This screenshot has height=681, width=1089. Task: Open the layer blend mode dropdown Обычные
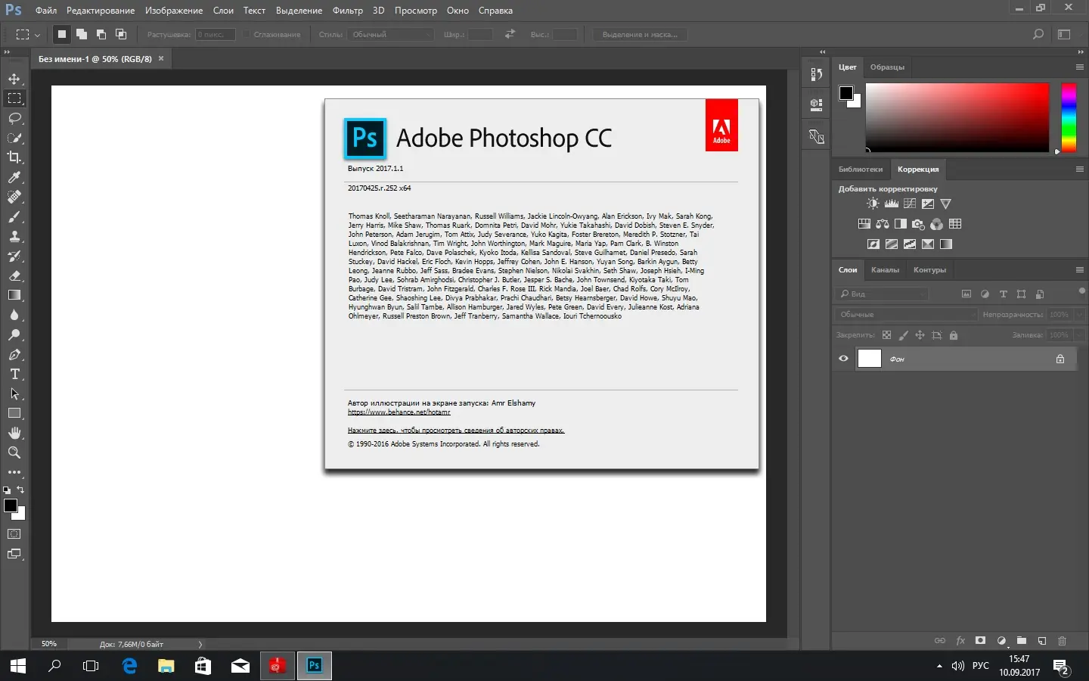pos(907,314)
